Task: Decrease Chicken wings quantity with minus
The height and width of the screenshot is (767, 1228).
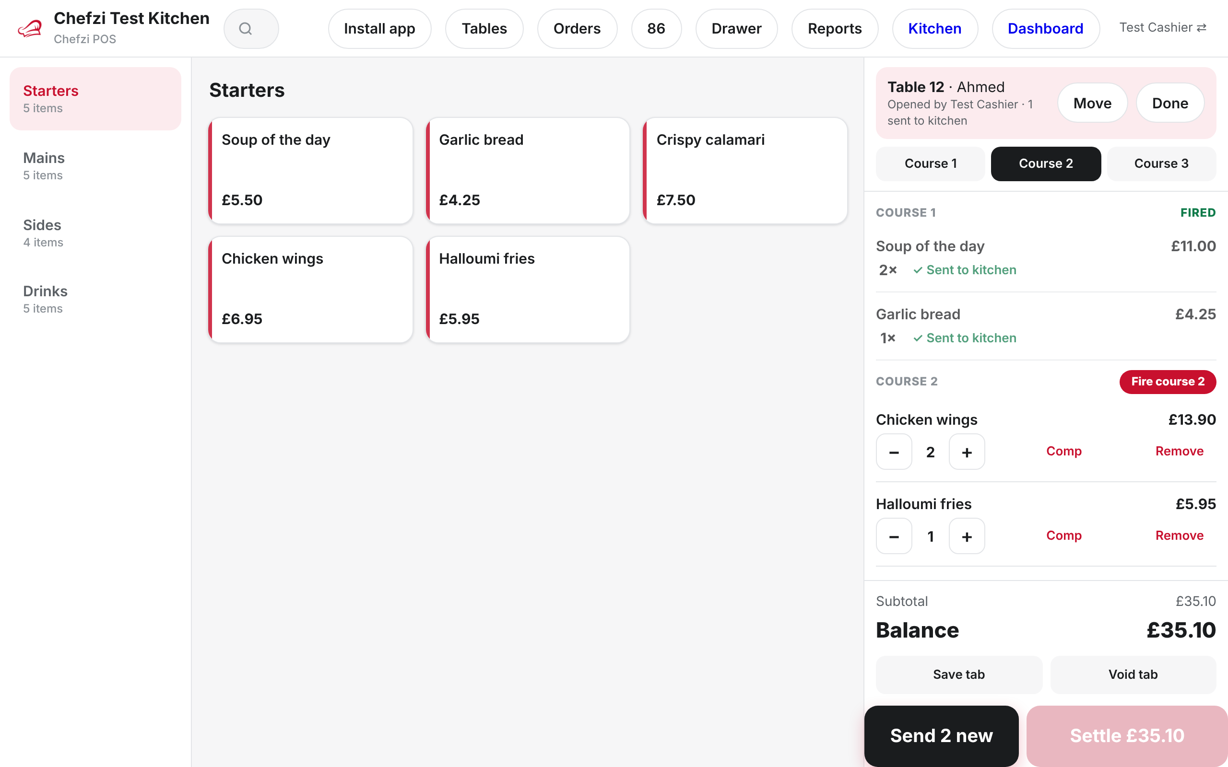Action: pos(894,452)
